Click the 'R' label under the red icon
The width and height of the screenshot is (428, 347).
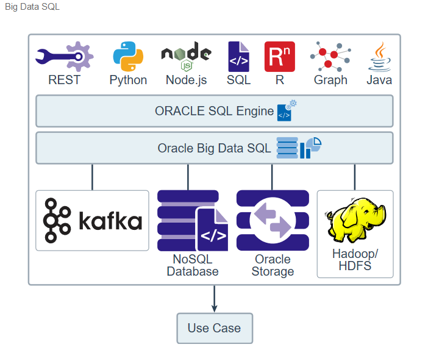tap(280, 80)
